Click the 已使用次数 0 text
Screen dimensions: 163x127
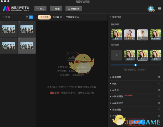click(x=72, y=17)
